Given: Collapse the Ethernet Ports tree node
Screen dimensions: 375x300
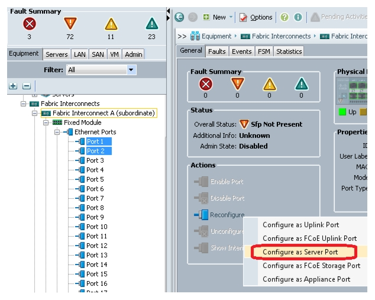Looking at the screenshot, I should (57, 132).
